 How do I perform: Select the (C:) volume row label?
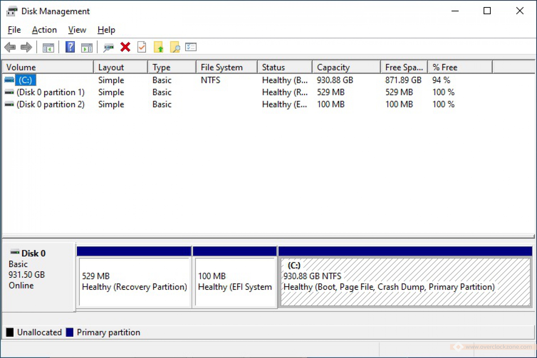click(25, 80)
